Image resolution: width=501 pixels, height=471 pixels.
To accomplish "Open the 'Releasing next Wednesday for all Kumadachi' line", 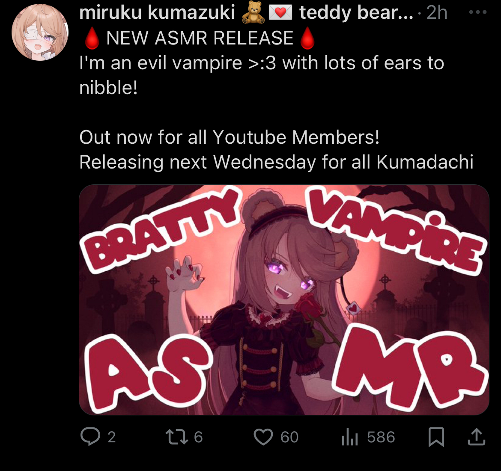I will [276, 162].
